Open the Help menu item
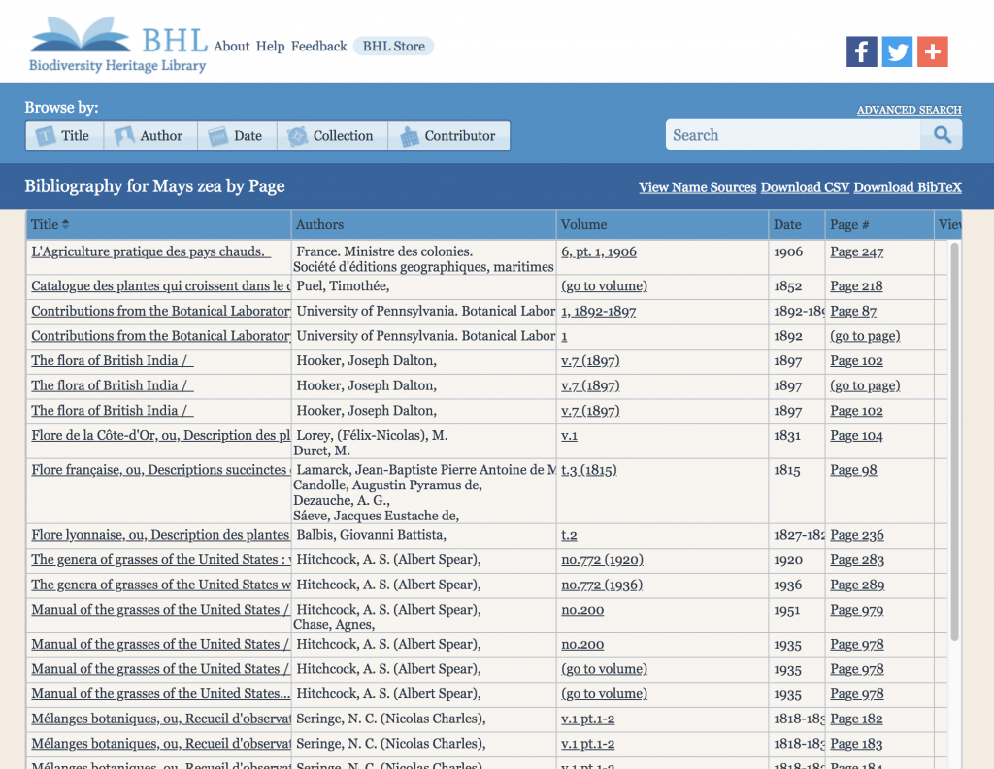Screen dimensions: 994x769 pos(271,47)
